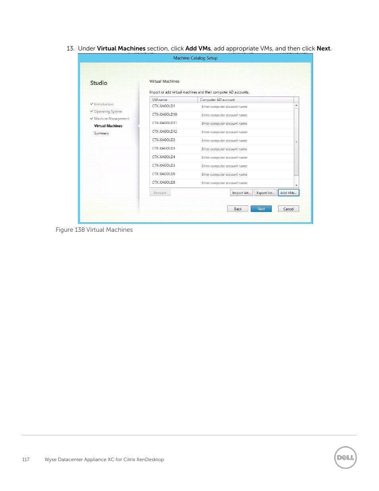Select the CTX-XAGOLD3 row name
Viewport: 379px width, 491px height.
click(x=163, y=149)
